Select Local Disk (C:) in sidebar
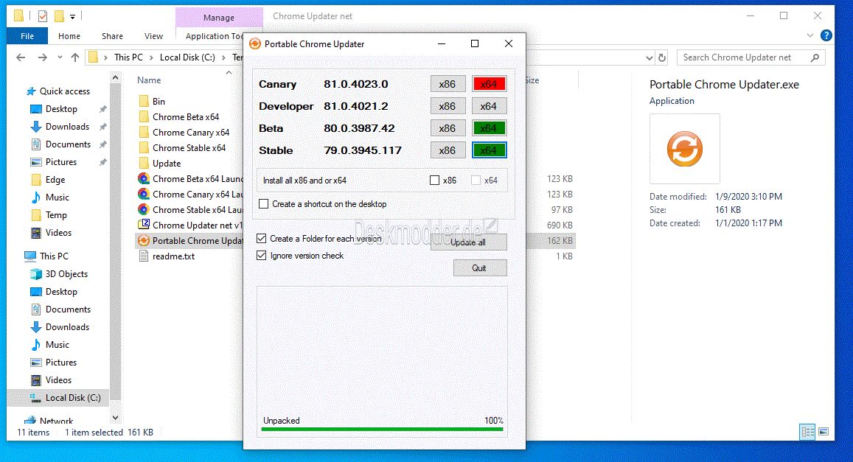The height and width of the screenshot is (462, 853). (x=73, y=398)
